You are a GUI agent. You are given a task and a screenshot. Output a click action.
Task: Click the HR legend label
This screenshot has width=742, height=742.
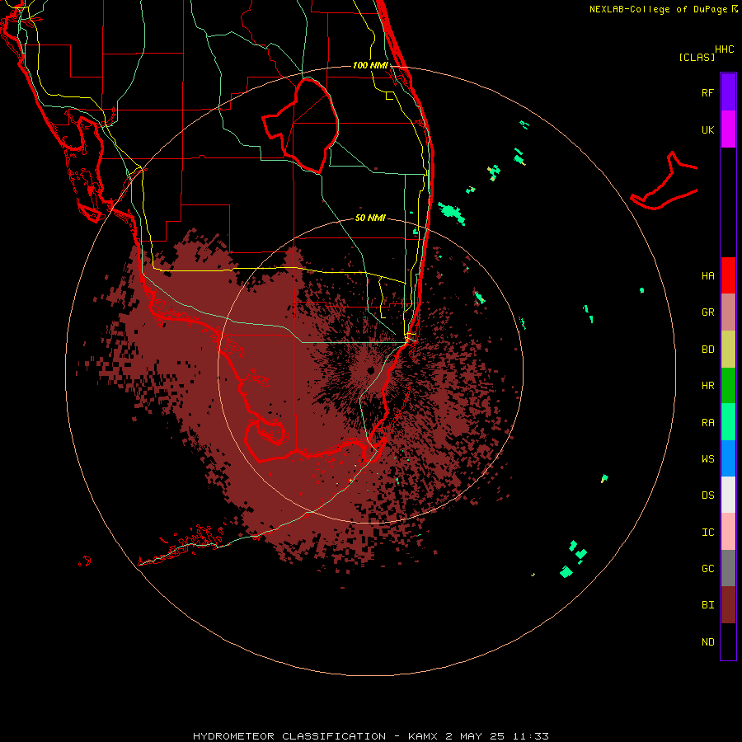(707, 385)
